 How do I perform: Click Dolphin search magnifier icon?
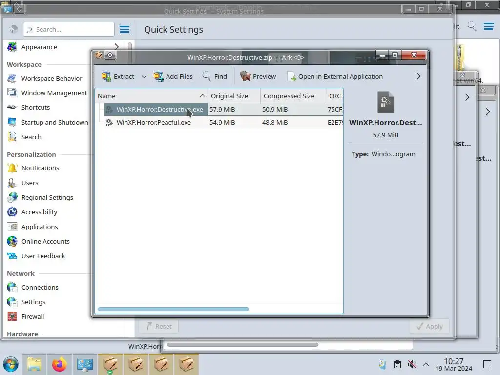click(x=472, y=26)
